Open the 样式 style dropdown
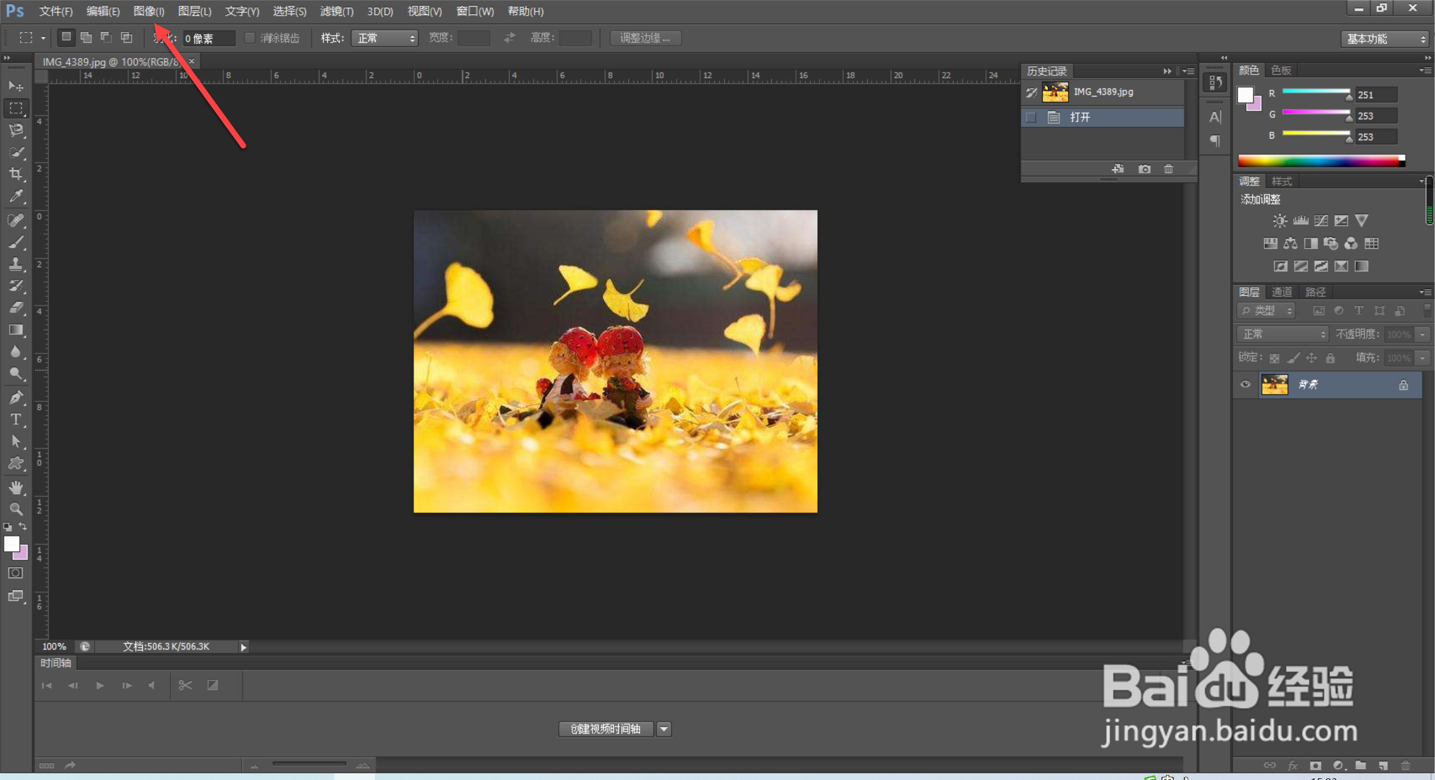Screen dimensions: 1435x780 pos(385,38)
